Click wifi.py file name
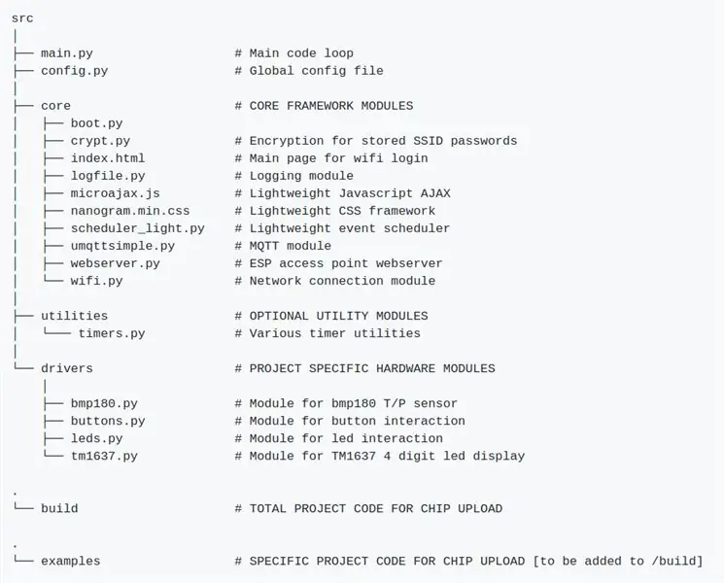 (96, 281)
